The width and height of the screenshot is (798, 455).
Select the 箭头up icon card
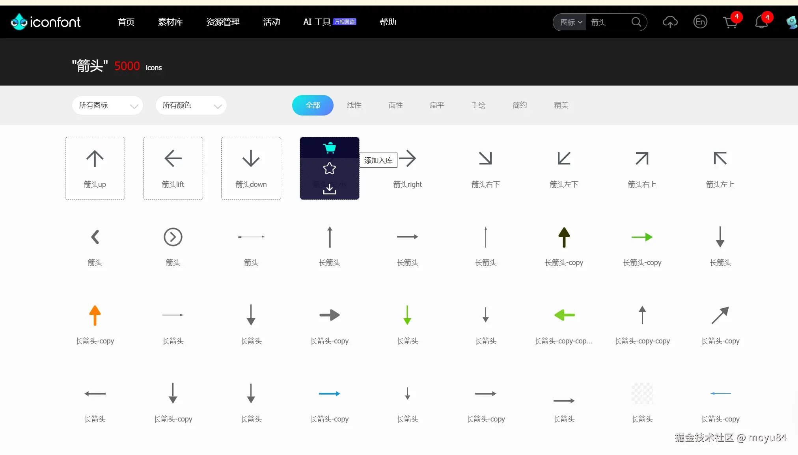95,168
